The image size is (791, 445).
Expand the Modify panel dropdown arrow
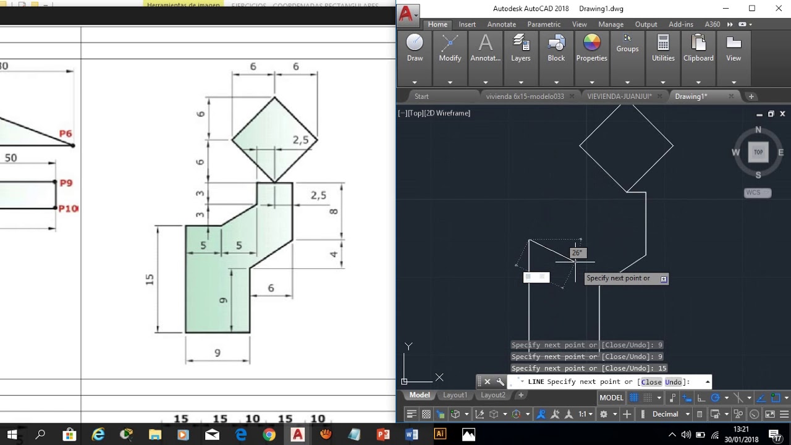coord(450,82)
